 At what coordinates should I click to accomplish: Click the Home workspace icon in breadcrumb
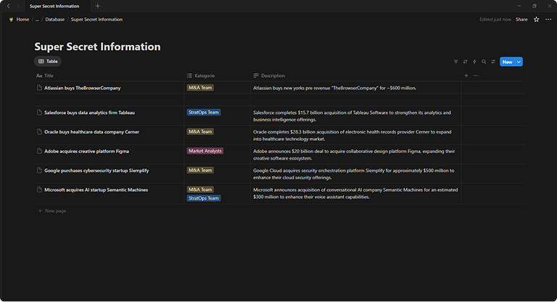pos(11,20)
